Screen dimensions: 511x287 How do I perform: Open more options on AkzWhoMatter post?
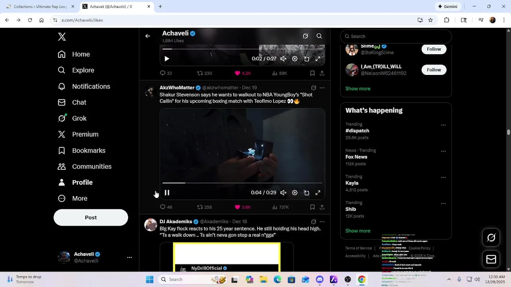click(x=322, y=88)
